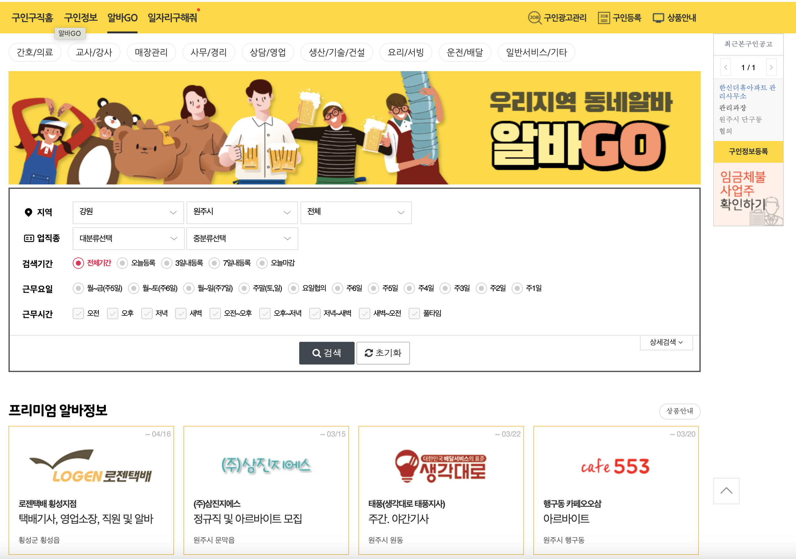This screenshot has width=796, height=559.
Task: Expand the 상세검색 detailed search panel
Action: coord(666,343)
